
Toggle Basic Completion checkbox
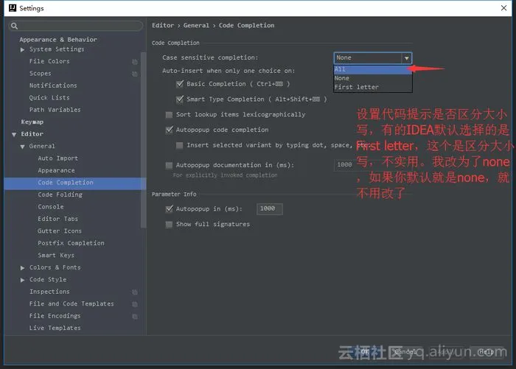tap(180, 84)
